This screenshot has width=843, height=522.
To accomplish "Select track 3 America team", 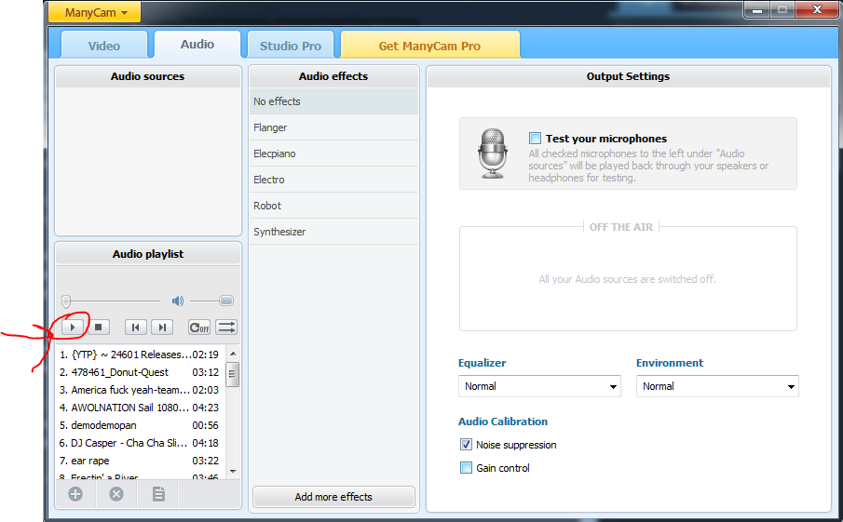I will pos(139,390).
